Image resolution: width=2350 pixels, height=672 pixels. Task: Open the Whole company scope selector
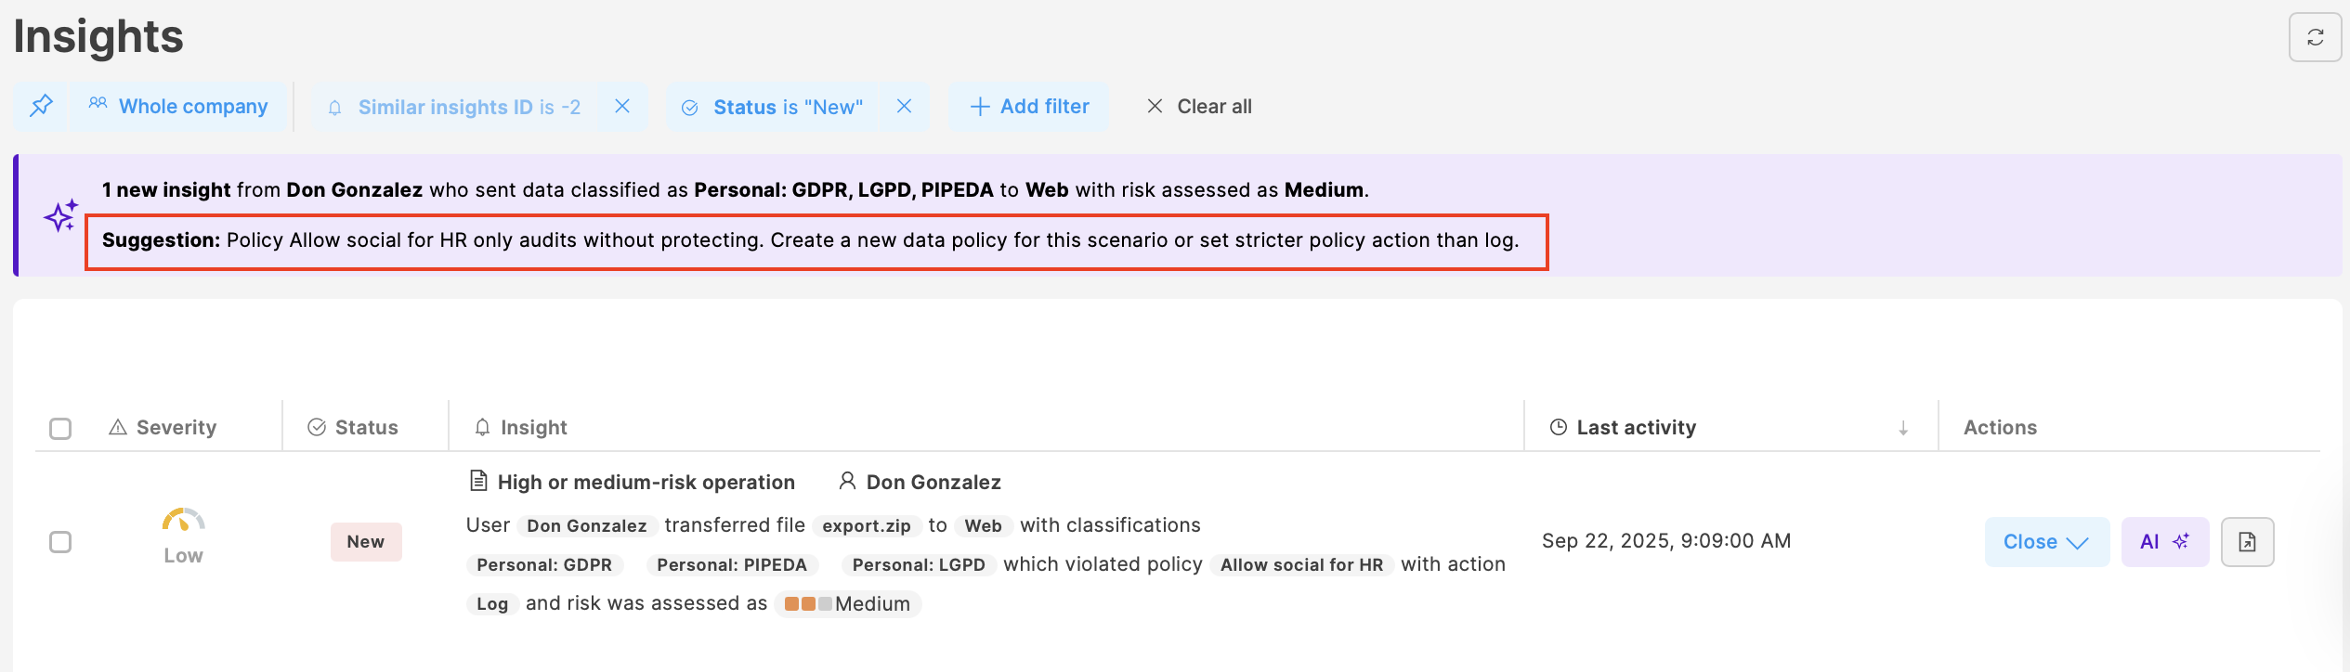179,107
